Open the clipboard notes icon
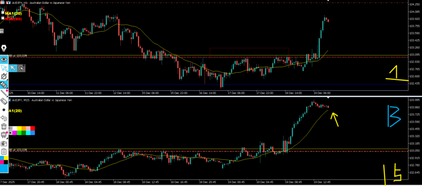 4,151
